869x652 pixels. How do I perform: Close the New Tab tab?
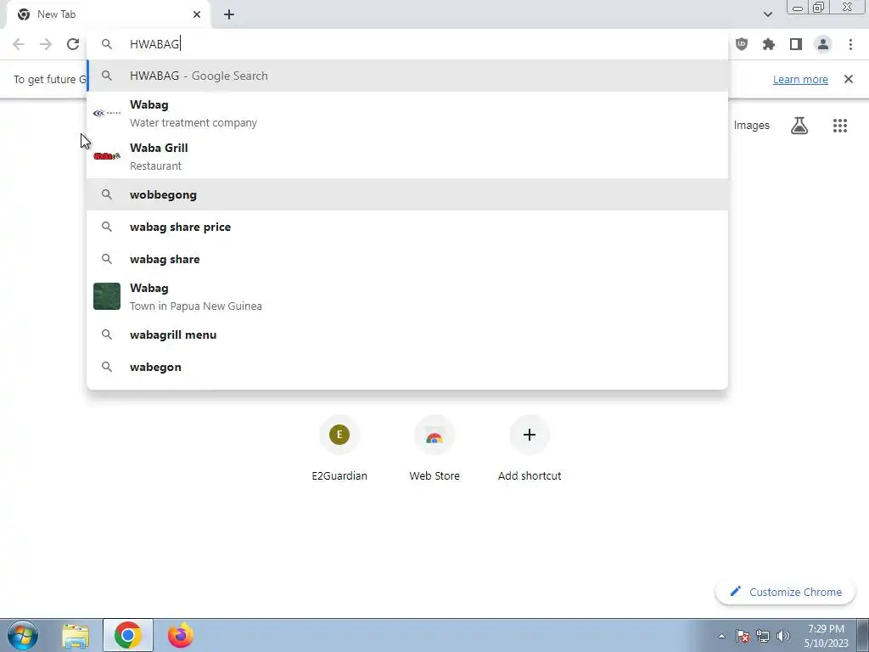click(197, 14)
